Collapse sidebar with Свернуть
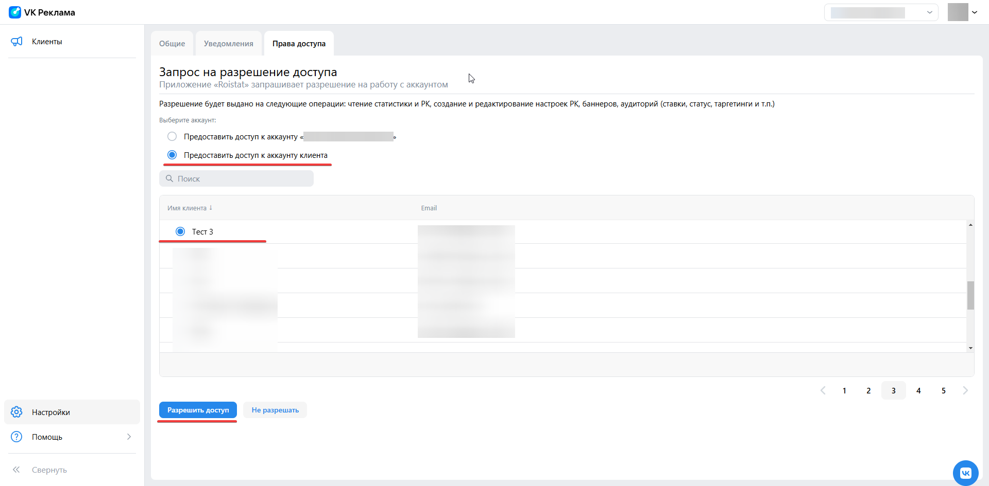This screenshot has width=989, height=486. point(72,470)
